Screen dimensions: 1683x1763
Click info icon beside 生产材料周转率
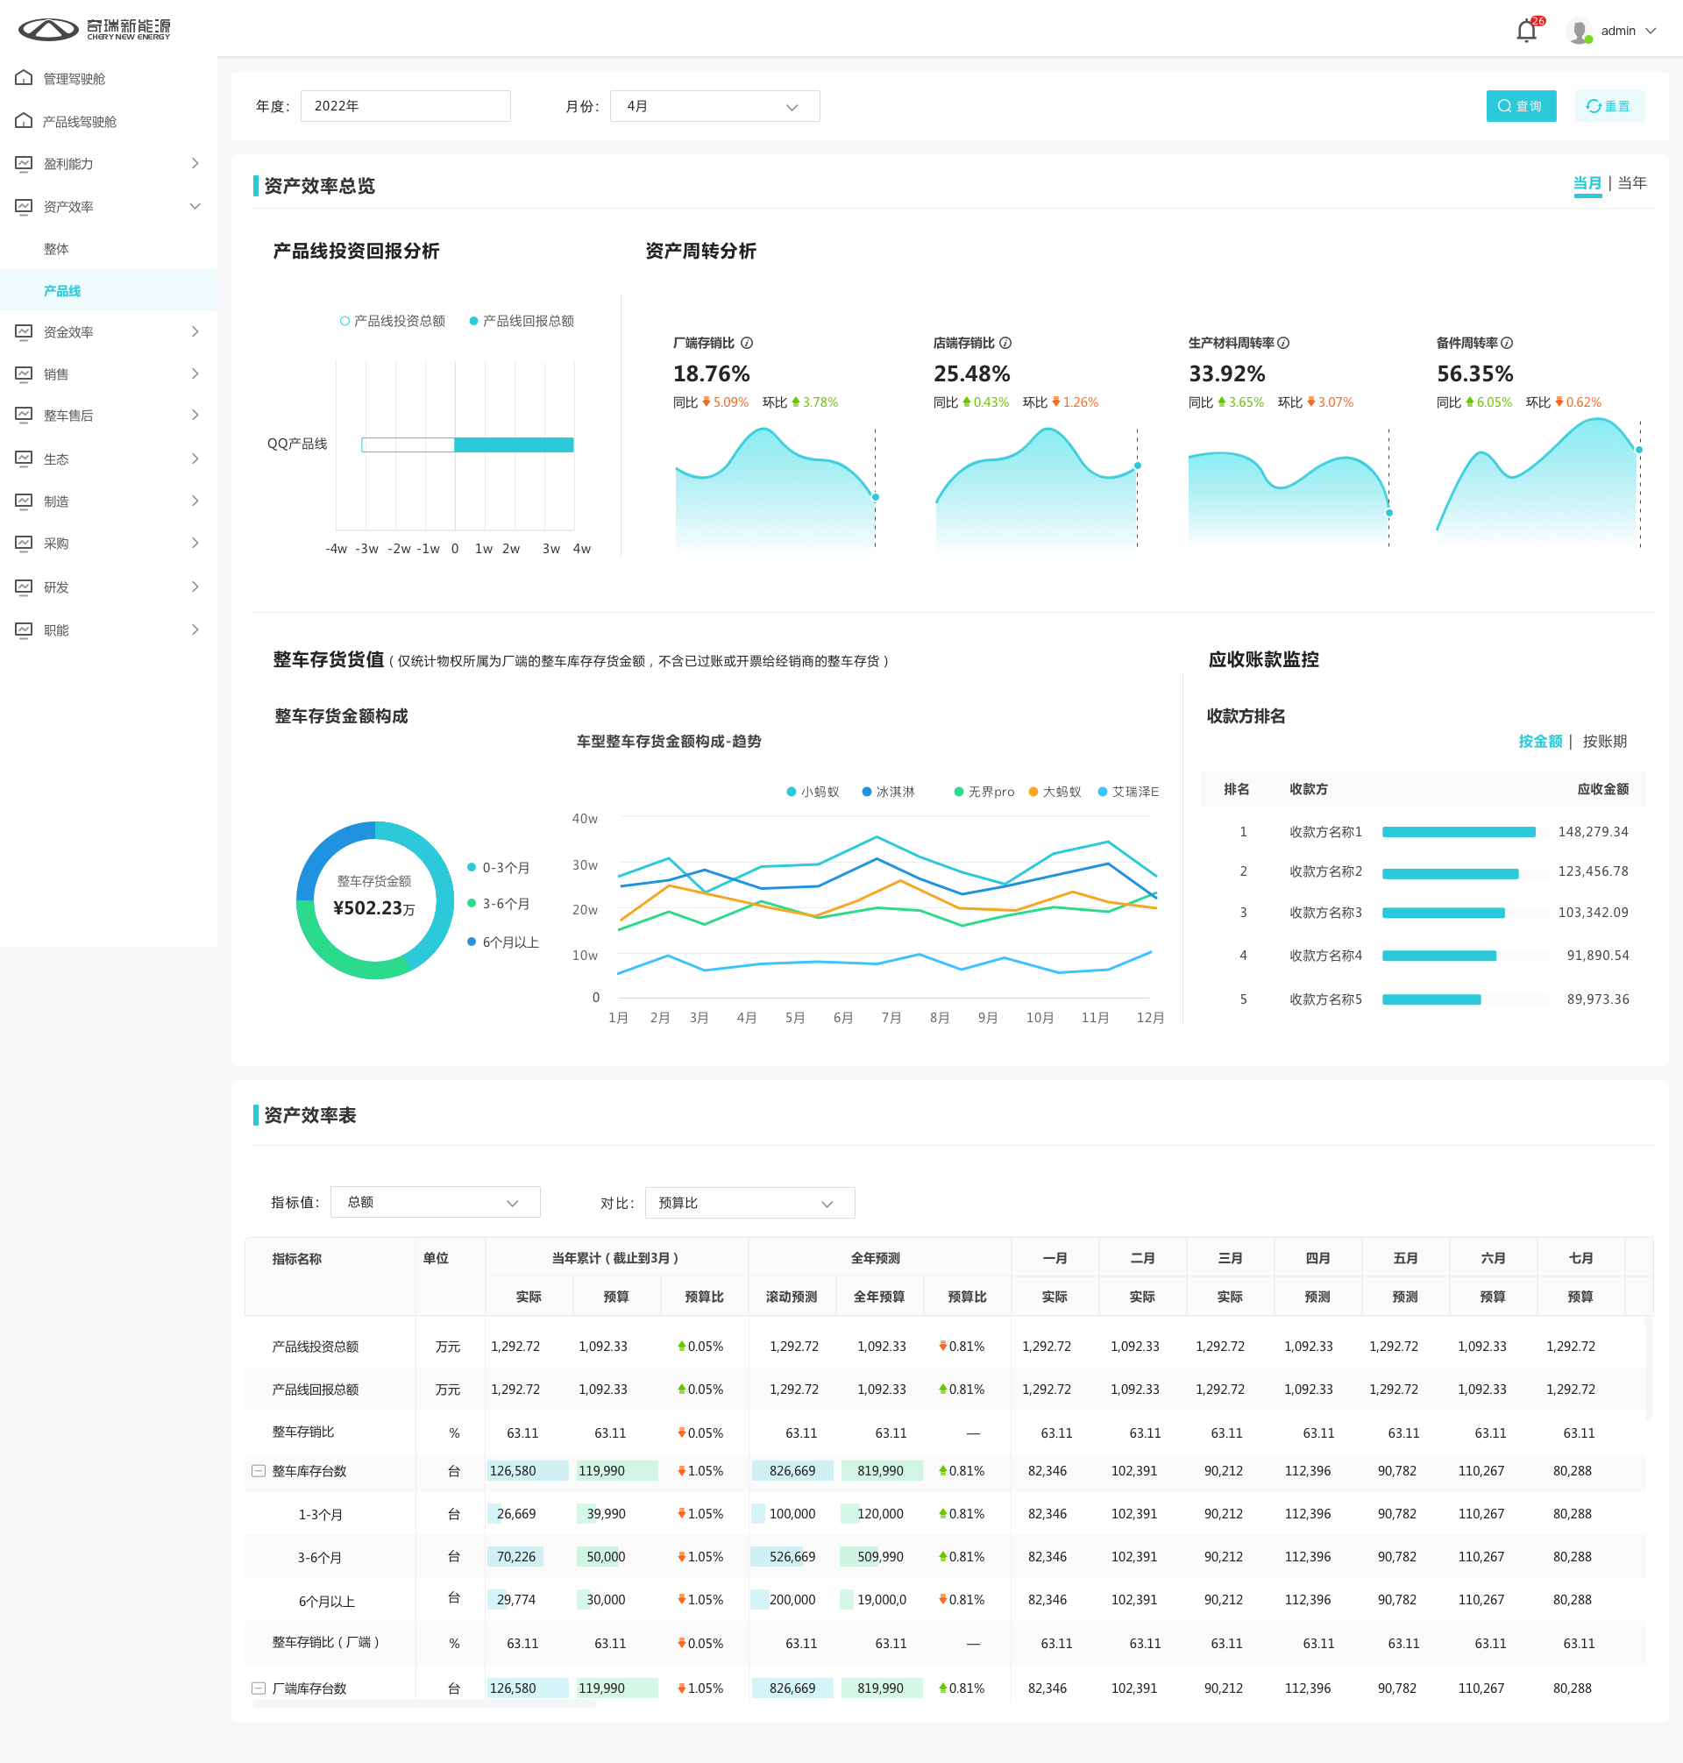pos(1284,343)
